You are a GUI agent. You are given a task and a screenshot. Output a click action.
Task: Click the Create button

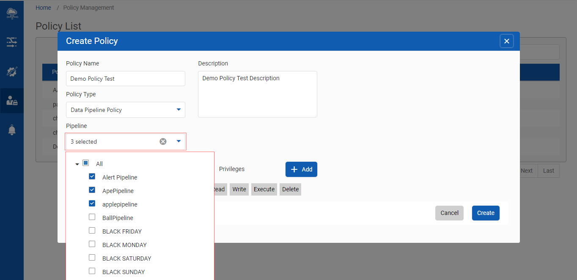click(x=486, y=213)
